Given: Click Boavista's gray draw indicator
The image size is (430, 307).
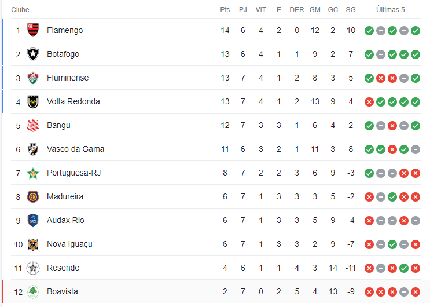Looking at the screenshot, I should click(404, 292).
